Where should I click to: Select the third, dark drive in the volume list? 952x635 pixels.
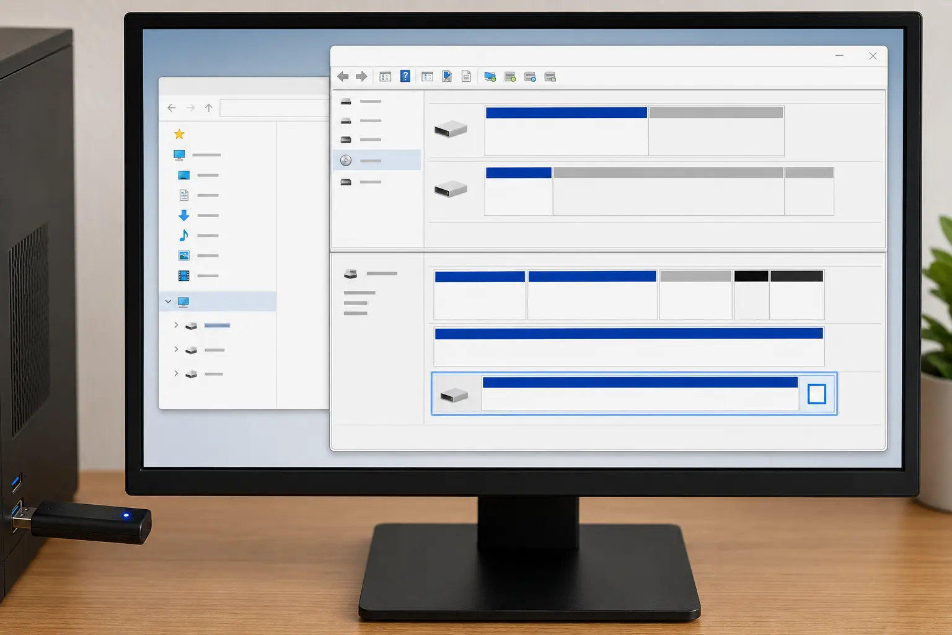[377, 140]
